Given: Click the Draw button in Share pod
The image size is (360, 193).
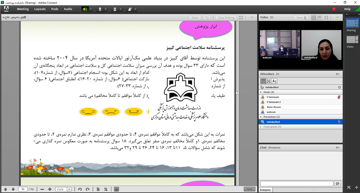Looking at the screenshot, I should pos(195,17).
